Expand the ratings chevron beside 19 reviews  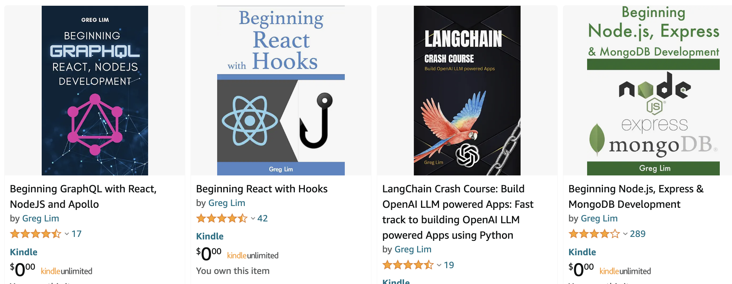(x=439, y=265)
